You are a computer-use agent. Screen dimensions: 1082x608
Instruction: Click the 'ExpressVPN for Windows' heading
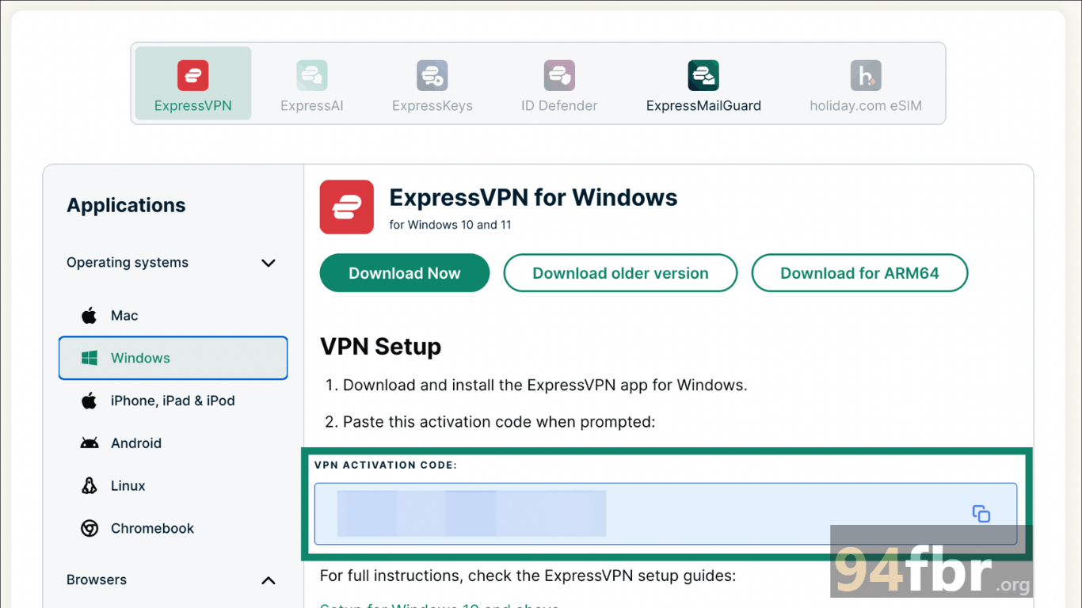[x=534, y=197]
